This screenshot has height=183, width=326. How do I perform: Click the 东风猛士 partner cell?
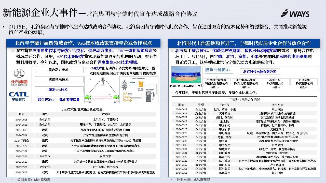pyautogui.click(x=224, y=173)
